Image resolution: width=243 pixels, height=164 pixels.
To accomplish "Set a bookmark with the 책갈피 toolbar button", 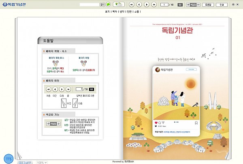I will tap(193, 5).
